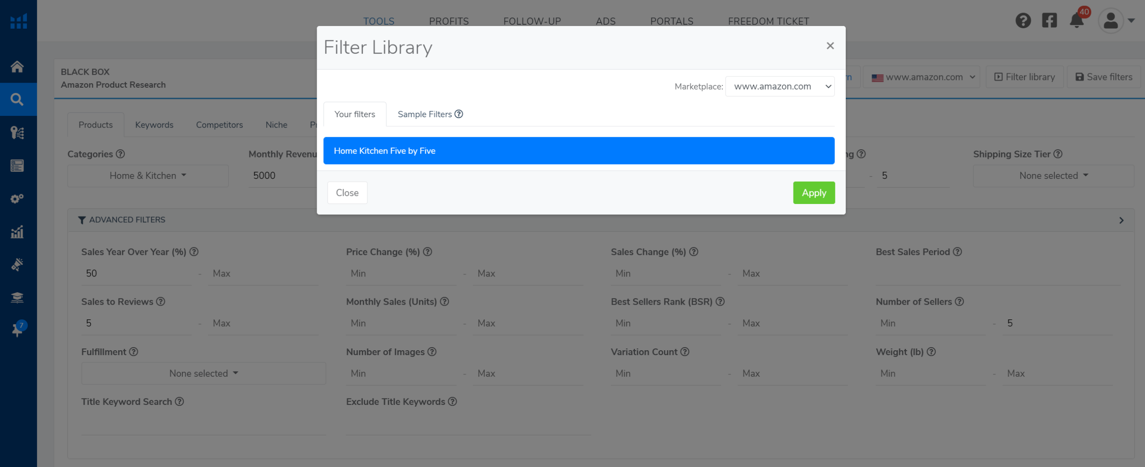Viewport: 1145px width, 467px height.
Task: Expand the Marketplace dropdown in Filter Library
Action: 780,86
